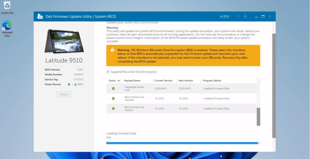Image resolution: width=310 pixels, height=159 pixels.
Task: Close the Dell Firmware Update Utility
Action: click(x=270, y=17)
